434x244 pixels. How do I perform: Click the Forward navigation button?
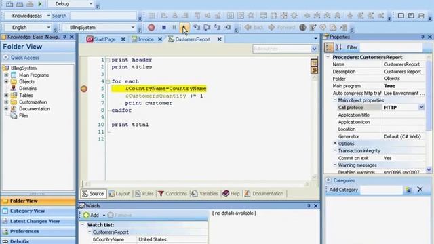282,27
